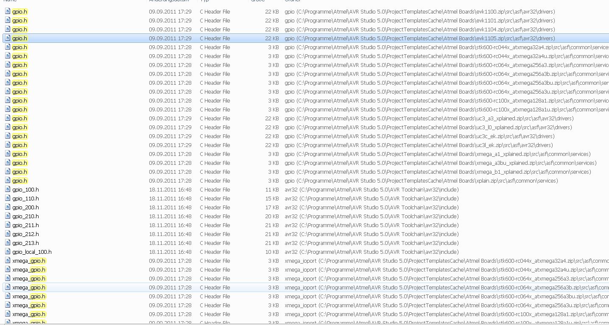Click the gpio.h file icon in uc3c_ek.zip row

point(8,136)
